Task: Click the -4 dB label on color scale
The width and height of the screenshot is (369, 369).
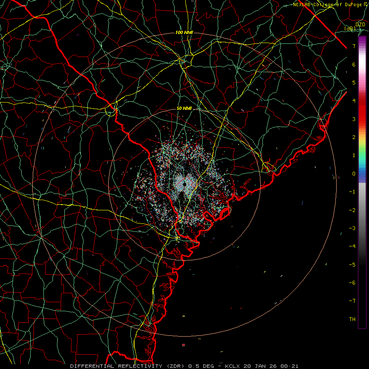Action: tap(352, 246)
